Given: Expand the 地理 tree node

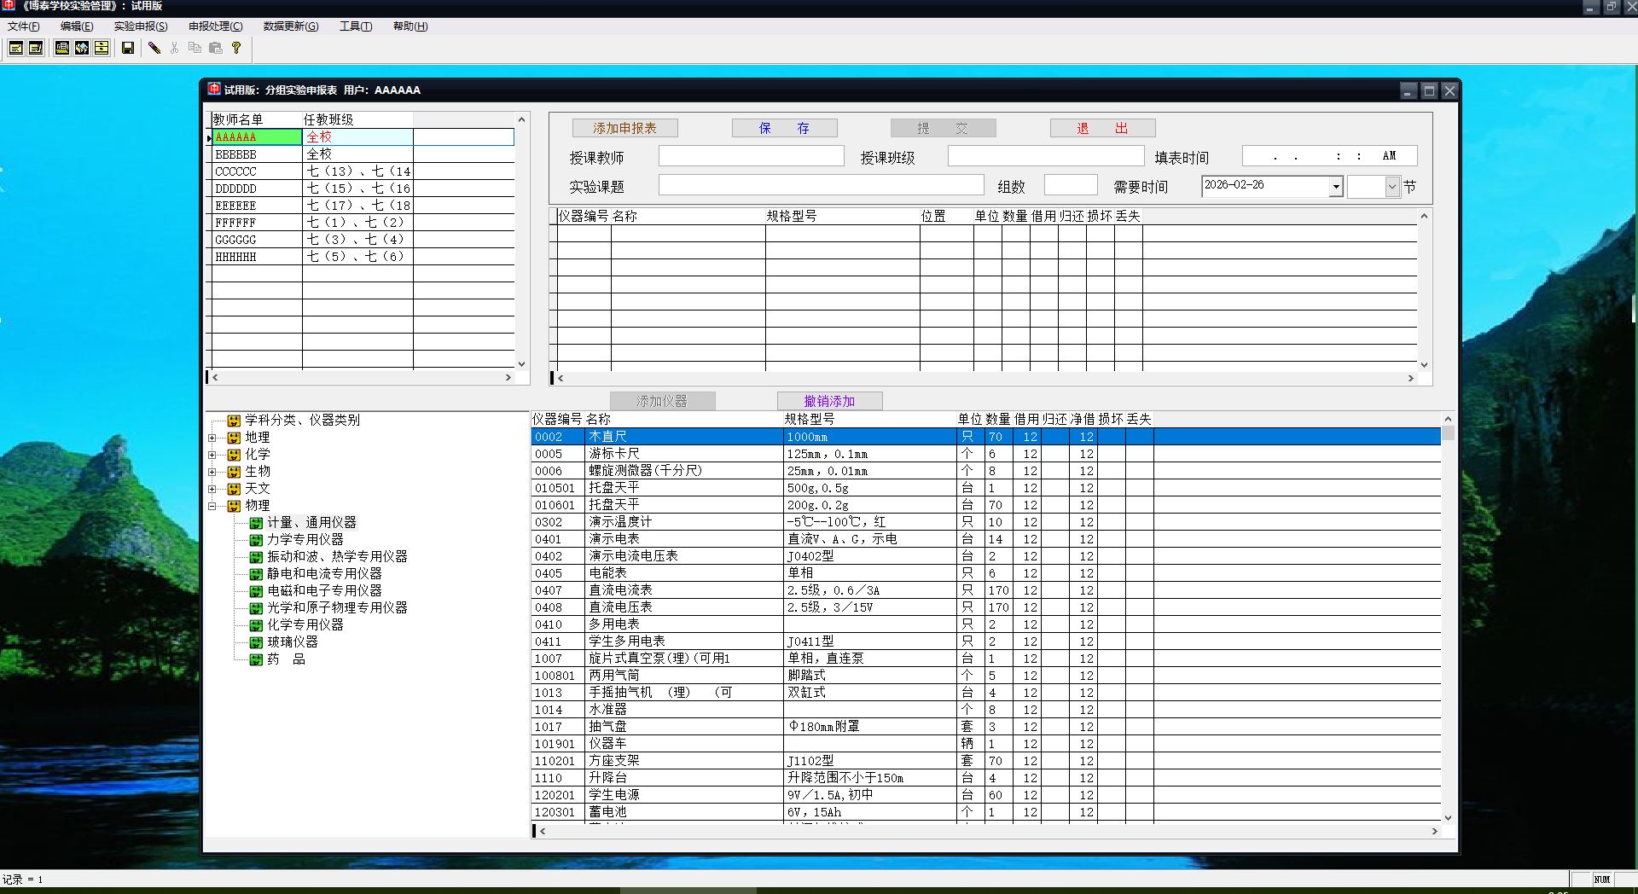Looking at the screenshot, I should [212, 438].
